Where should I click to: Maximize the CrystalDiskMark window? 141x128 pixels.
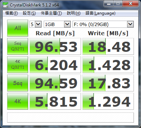tap(118, 4)
